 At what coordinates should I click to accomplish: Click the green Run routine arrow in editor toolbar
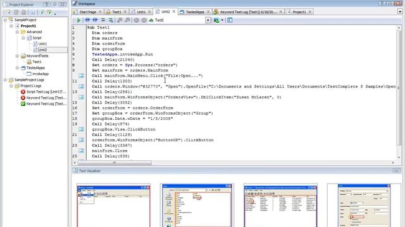78,20
